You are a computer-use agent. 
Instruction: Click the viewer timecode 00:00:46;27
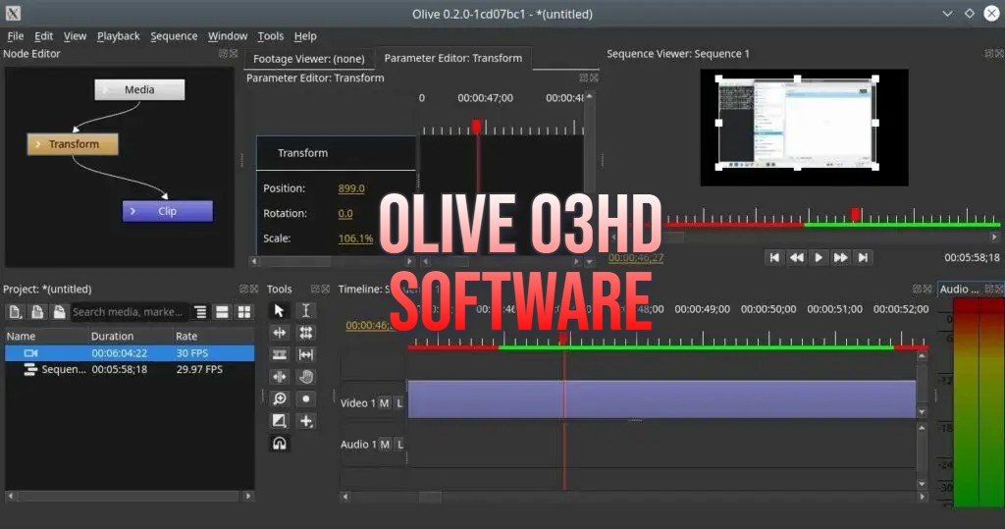tap(636, 258)
